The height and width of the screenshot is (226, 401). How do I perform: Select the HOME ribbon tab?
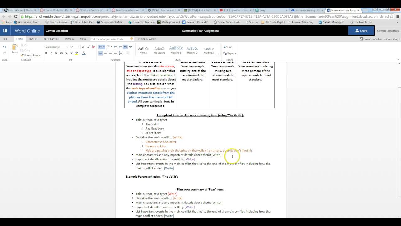tap(20, 39)
